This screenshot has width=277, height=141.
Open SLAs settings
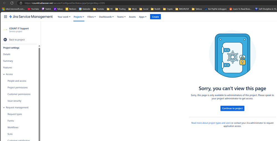10,134
